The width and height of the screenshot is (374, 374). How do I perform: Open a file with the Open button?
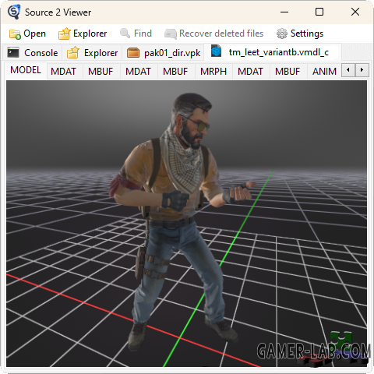[x=27, y=34]
